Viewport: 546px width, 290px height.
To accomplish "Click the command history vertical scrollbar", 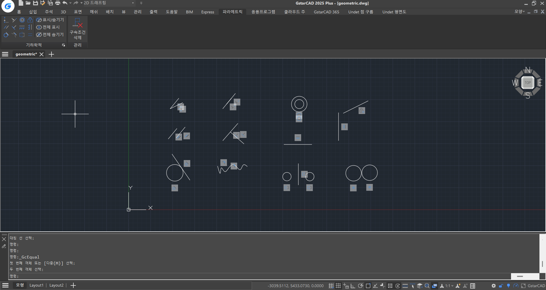I will [542, 254].
